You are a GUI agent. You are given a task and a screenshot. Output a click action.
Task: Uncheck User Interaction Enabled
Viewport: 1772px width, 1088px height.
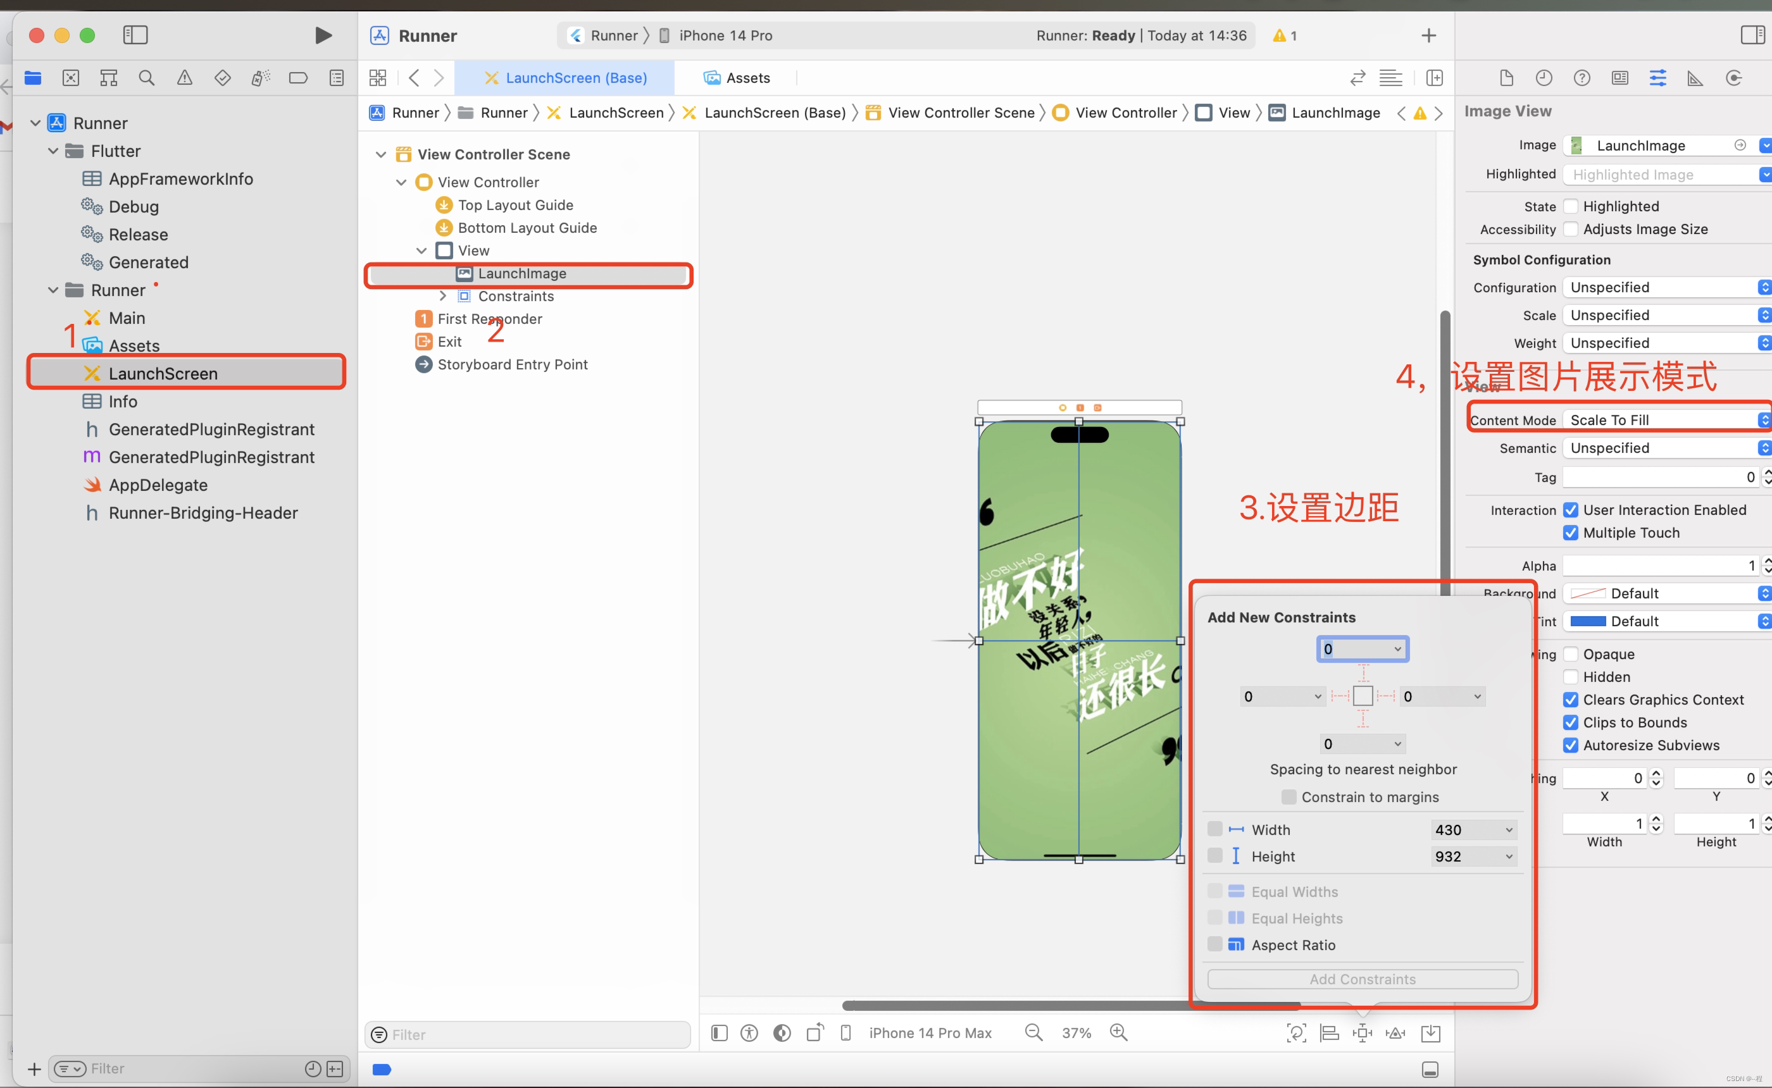tap(1571, 509)
